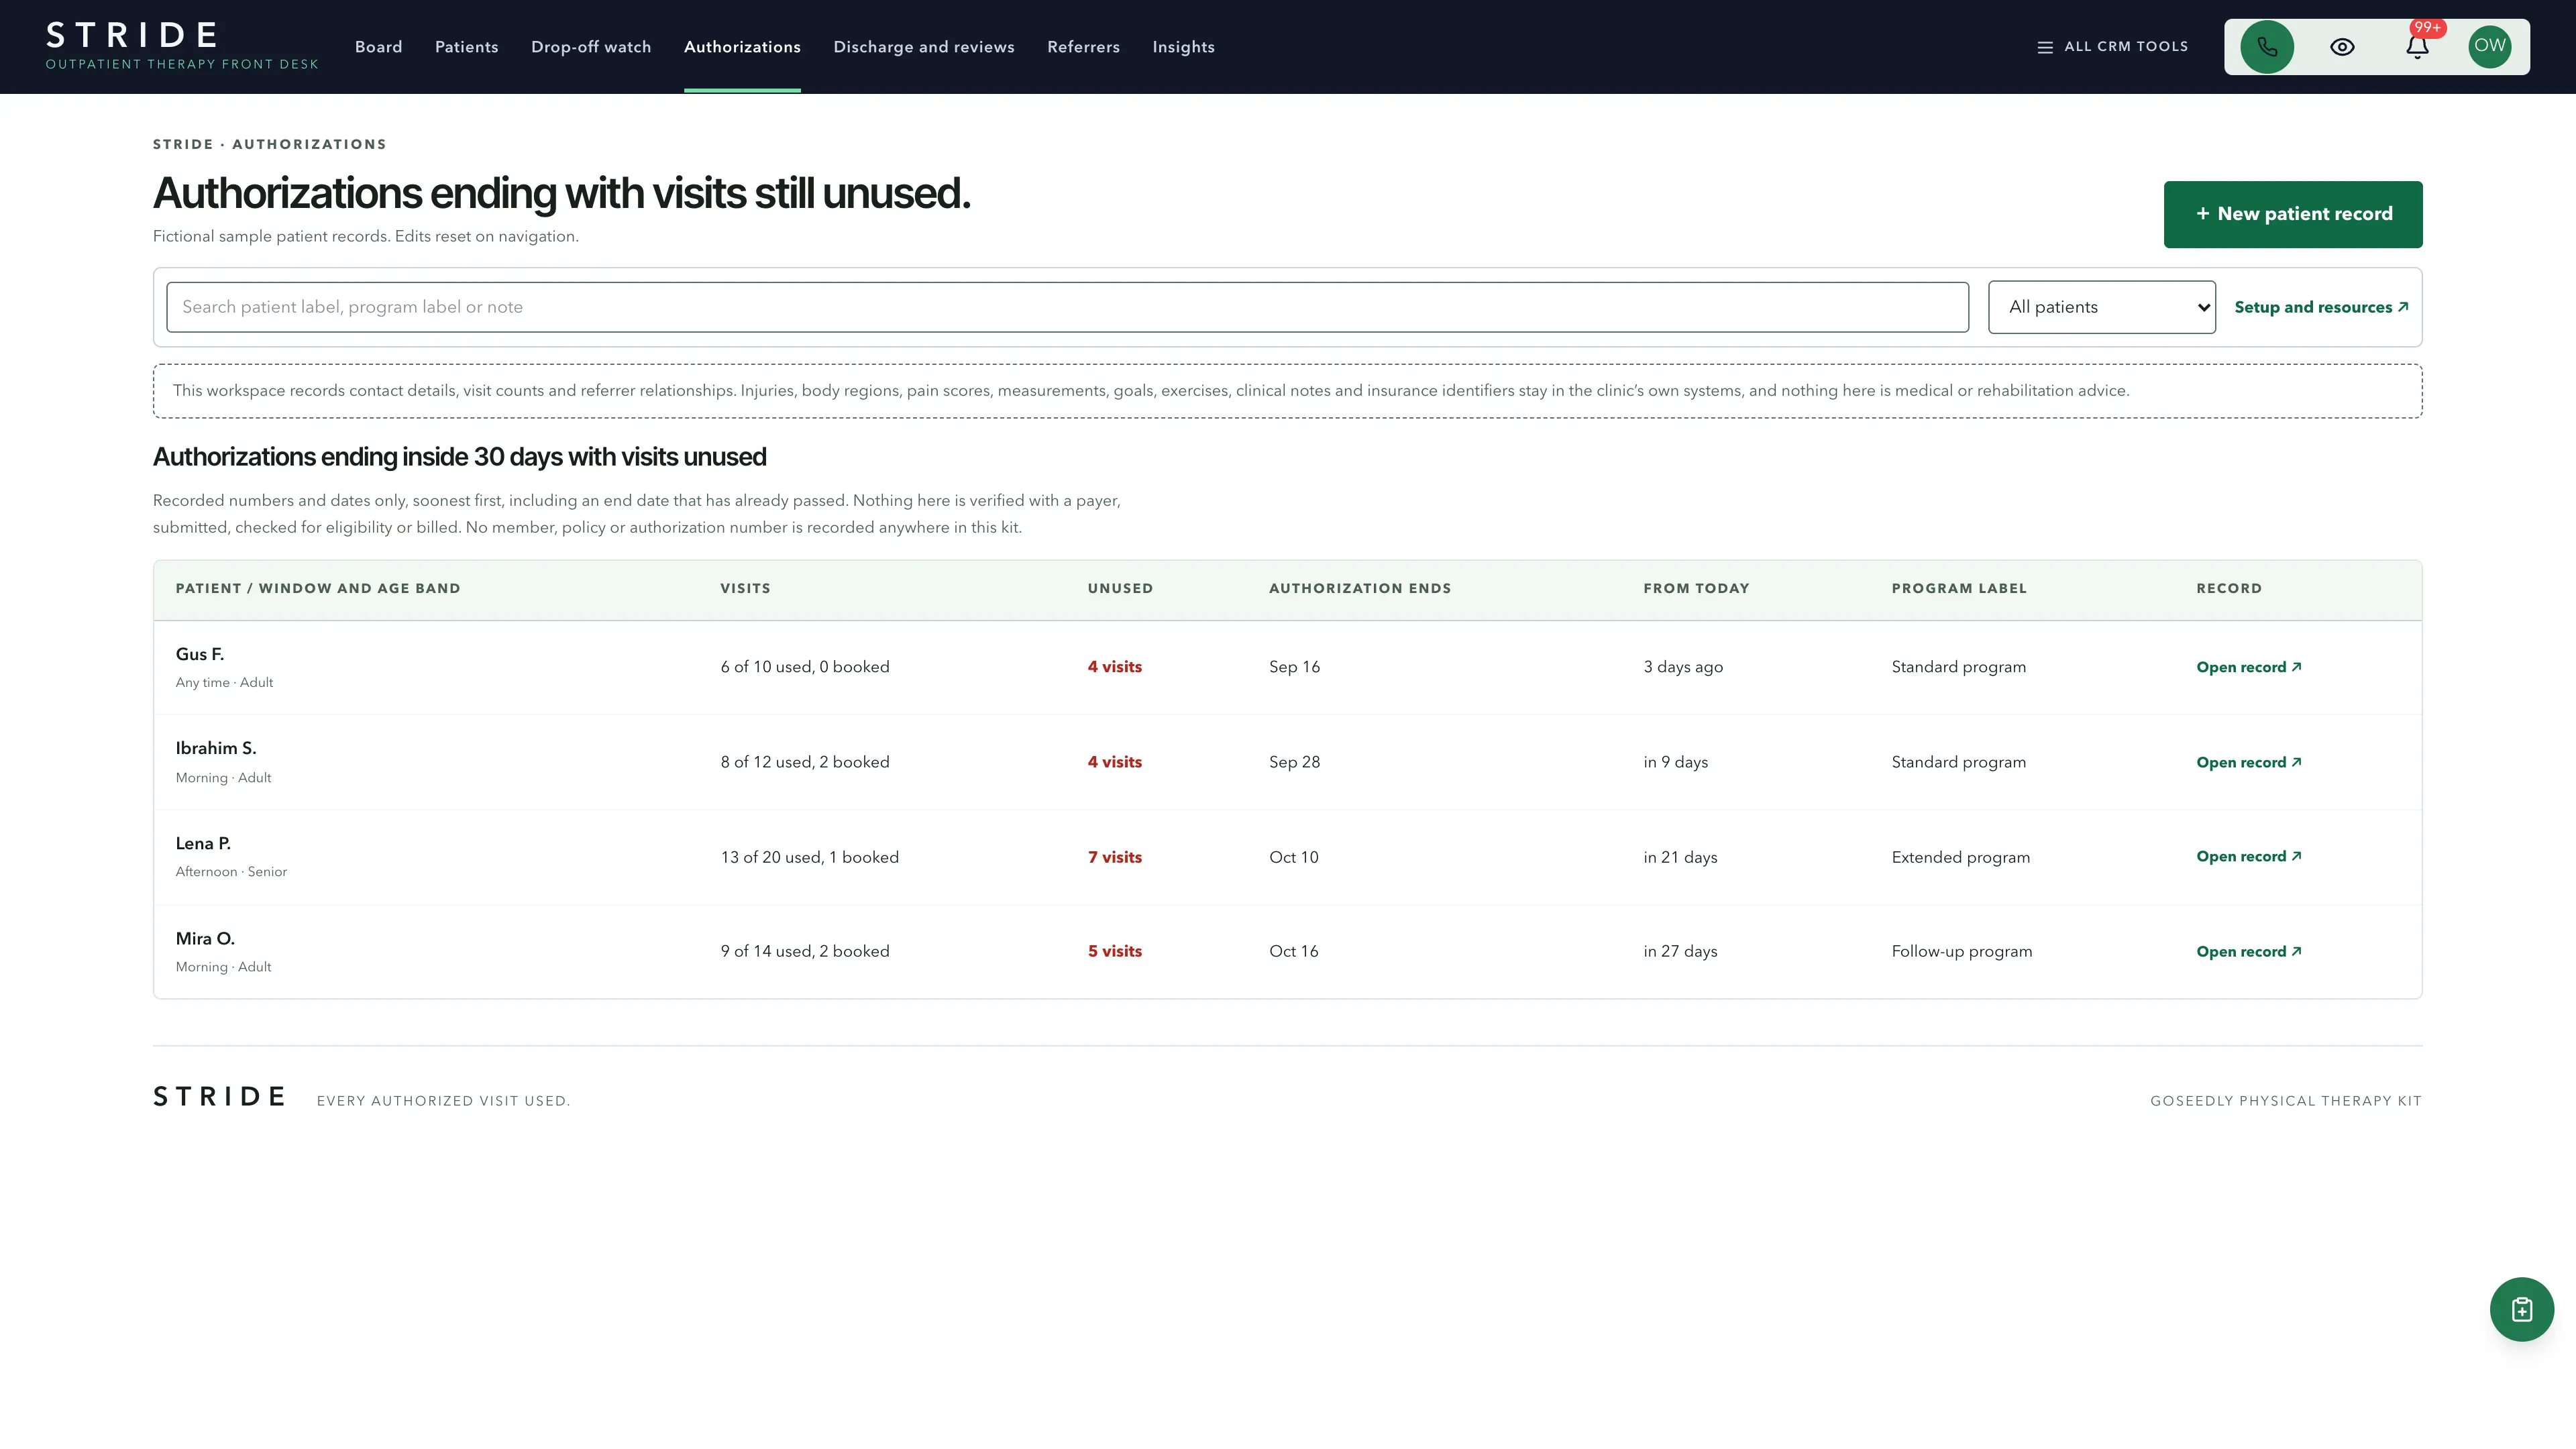Click the 'Sep 16' end date
Screen dimensions: 2576x1449
[1294, 667]
